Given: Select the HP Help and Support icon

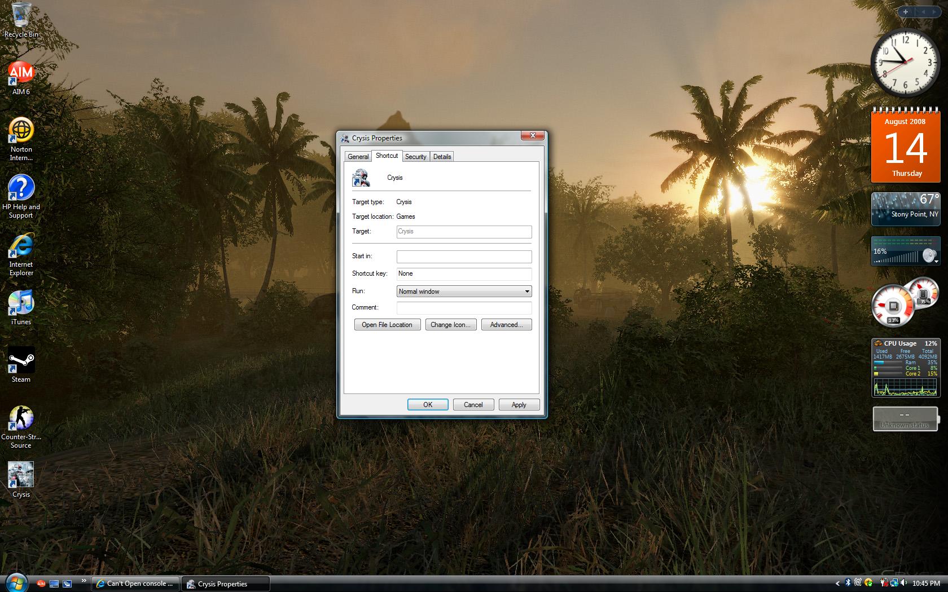Looking at the screenshot, I should click(21, 196).
